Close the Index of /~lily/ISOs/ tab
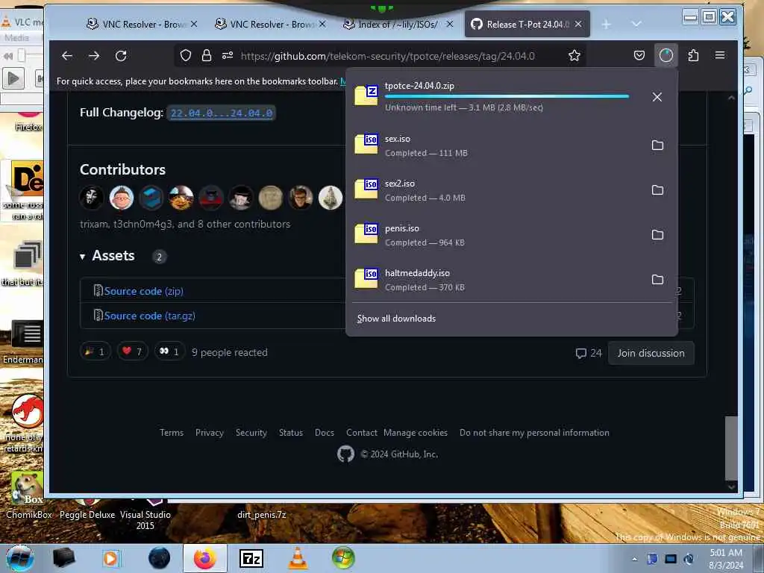The height and width of the screenshot is (573, 764). tap(450, 24)
